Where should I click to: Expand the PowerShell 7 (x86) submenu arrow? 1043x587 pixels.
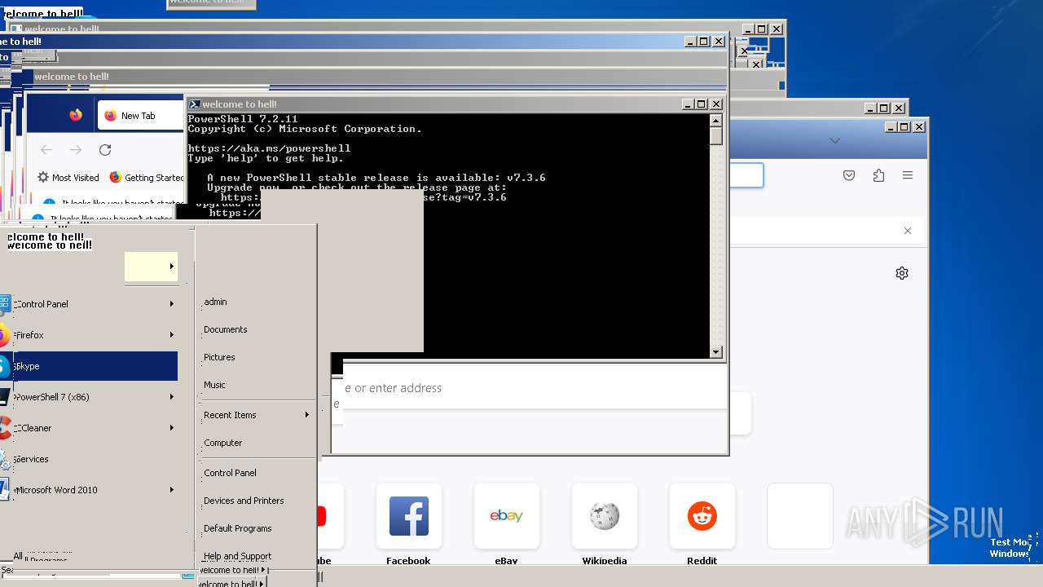click(x=172, y=397)
